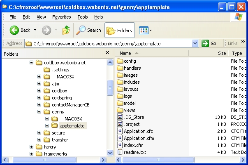Open the config folder icon
This screenshot has width=248, height=165.
point(120,61)
